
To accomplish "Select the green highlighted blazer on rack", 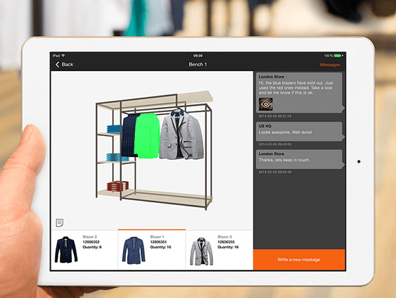I will point(147,136).
